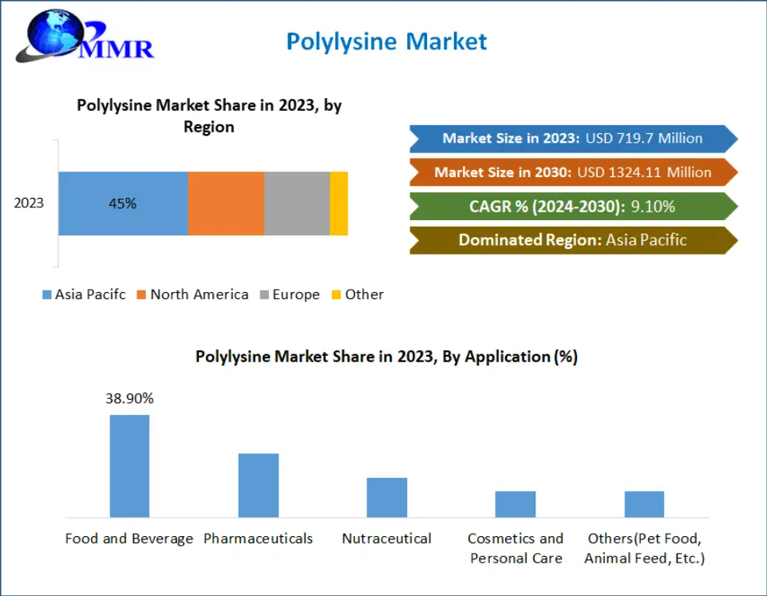This screenshot has height=596, width=767.
Task: Click the Dominated Region: Asia Pacific banner
Action: [x=572, y=240]
